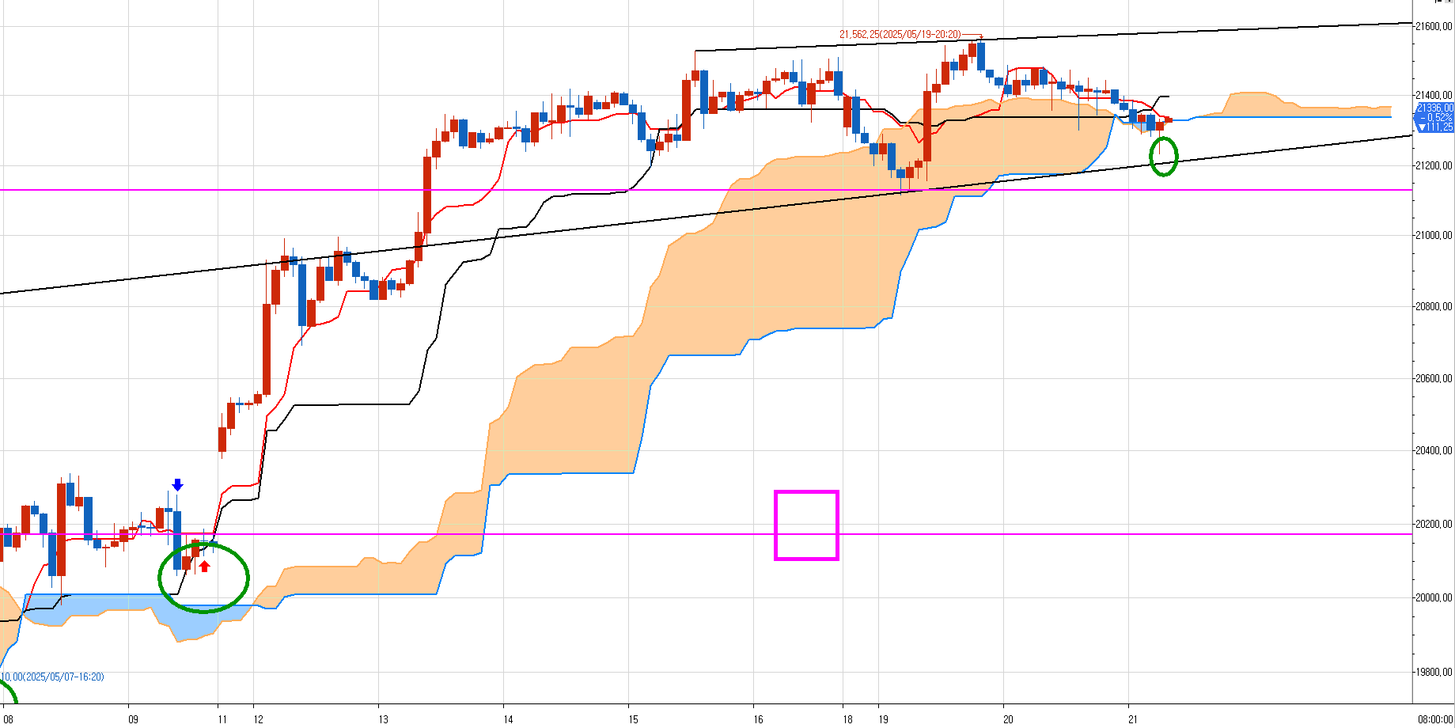Click date label 09 on time axis
Viewport: 1455px width, 728px height.
133,719
